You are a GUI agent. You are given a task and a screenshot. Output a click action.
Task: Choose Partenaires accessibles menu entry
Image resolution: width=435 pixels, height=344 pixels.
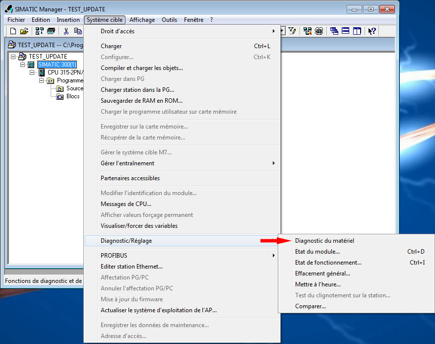130,178
